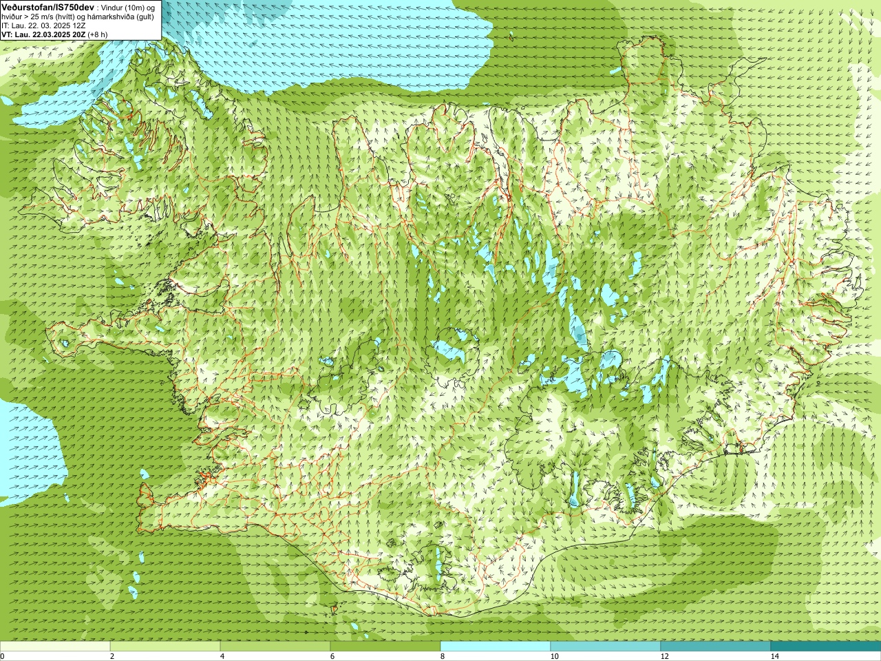Click the dark green 6–8 legend swatch
881x661 pixels.
point(385,647)
